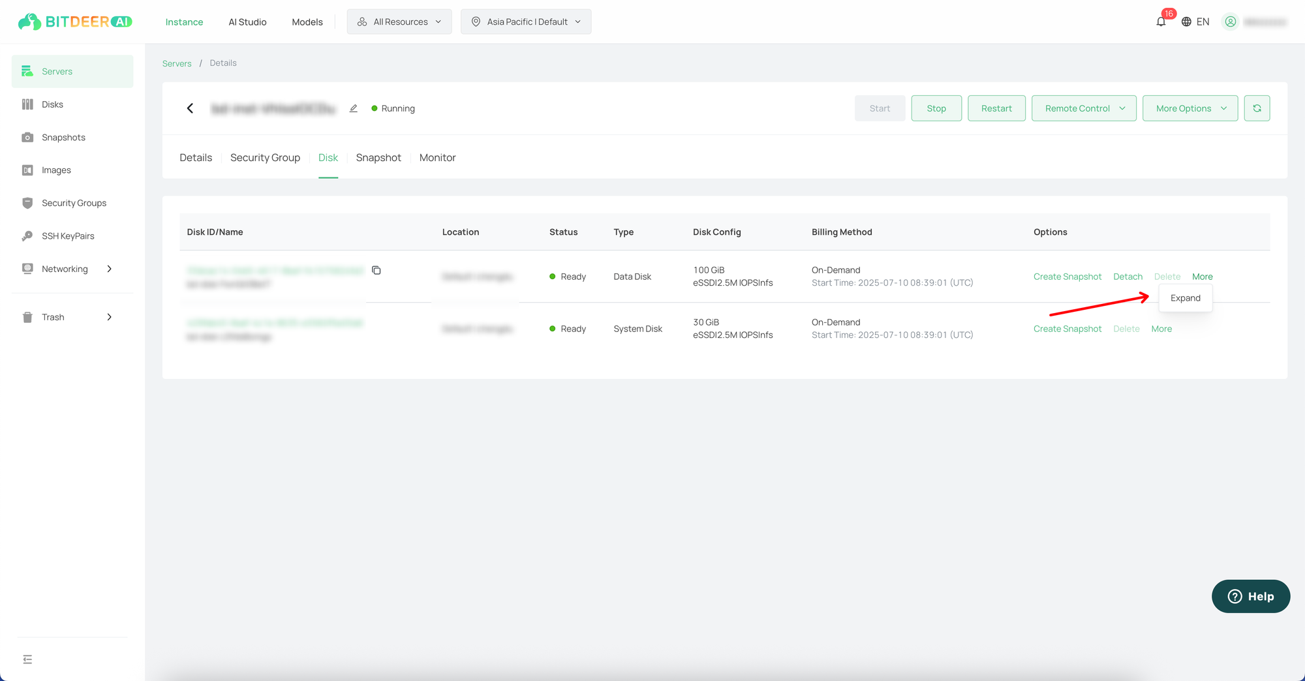The height and width of the screenshot is (681, 1305).
Task: Choose Expand from the More popup
Action: [1186, 298]
